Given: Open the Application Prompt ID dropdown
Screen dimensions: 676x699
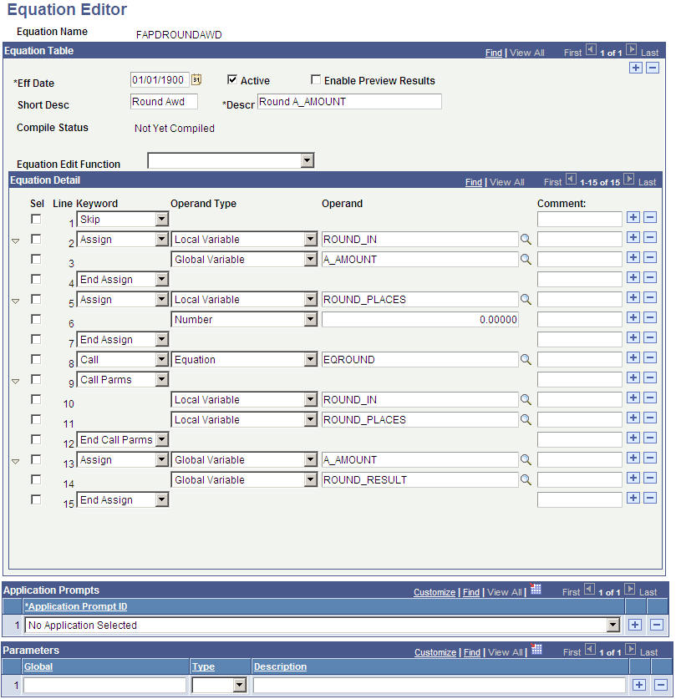Looking at the screenshot, I should point(612,625).
